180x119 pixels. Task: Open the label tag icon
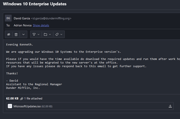pyautogui.click(x=57, y=34)
